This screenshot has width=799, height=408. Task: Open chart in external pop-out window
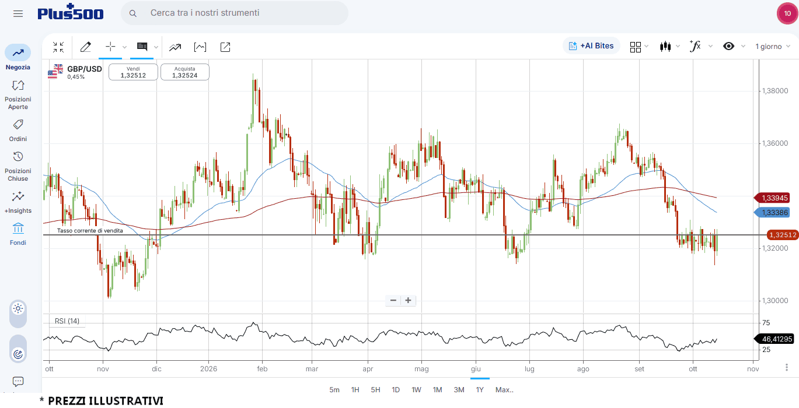225,47
